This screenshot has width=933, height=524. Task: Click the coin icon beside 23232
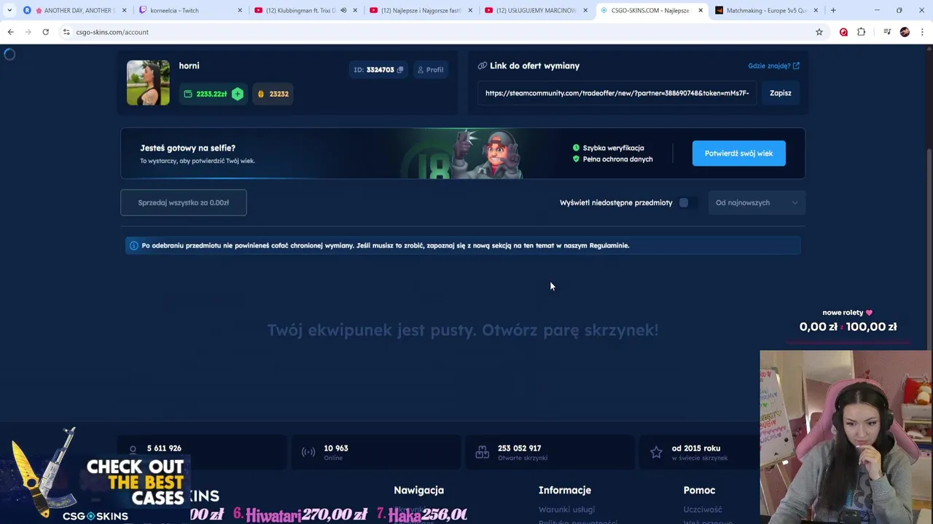[x=261, y=94]
